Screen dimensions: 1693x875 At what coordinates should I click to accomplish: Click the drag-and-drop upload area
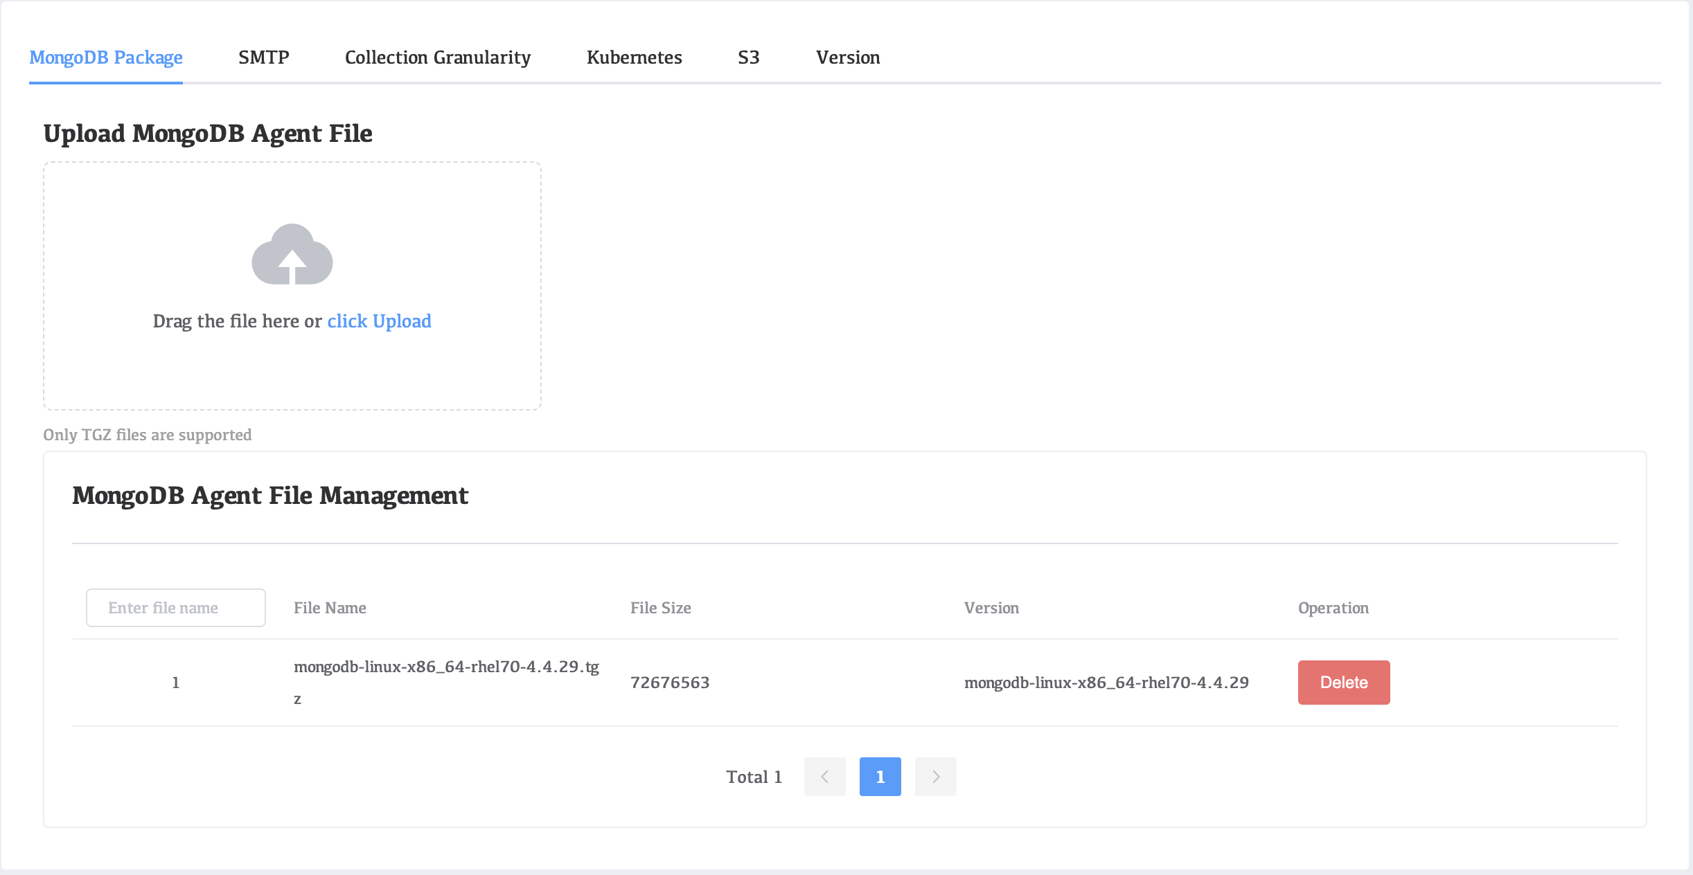point(292,286)
